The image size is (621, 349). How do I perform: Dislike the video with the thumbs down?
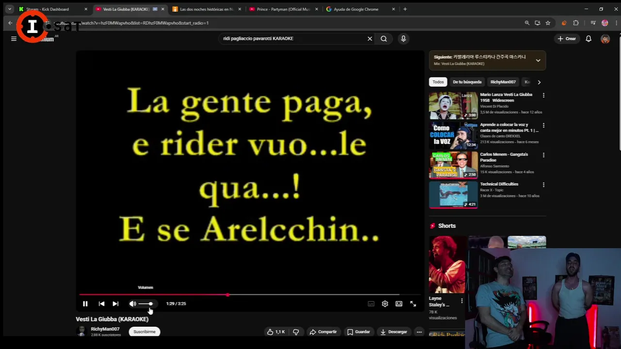tap(296, 332)
